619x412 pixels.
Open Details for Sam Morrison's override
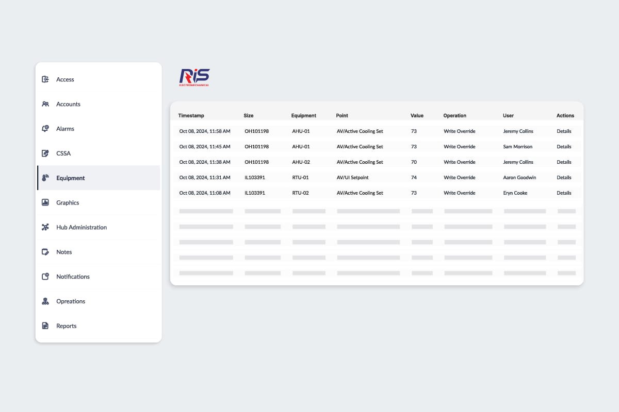pos(564,147)
